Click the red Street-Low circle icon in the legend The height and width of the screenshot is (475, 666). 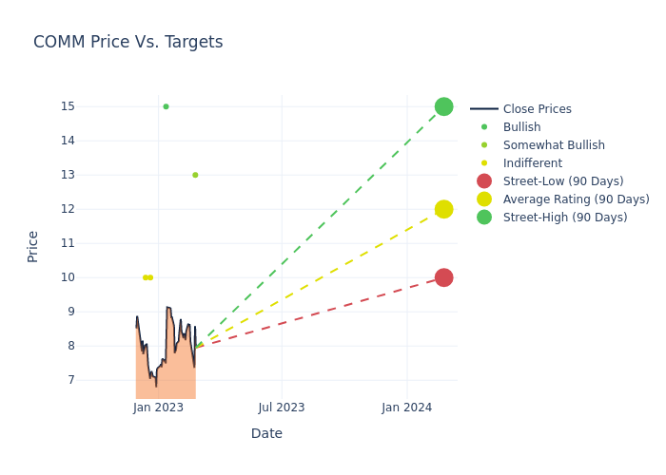[484, 181]
